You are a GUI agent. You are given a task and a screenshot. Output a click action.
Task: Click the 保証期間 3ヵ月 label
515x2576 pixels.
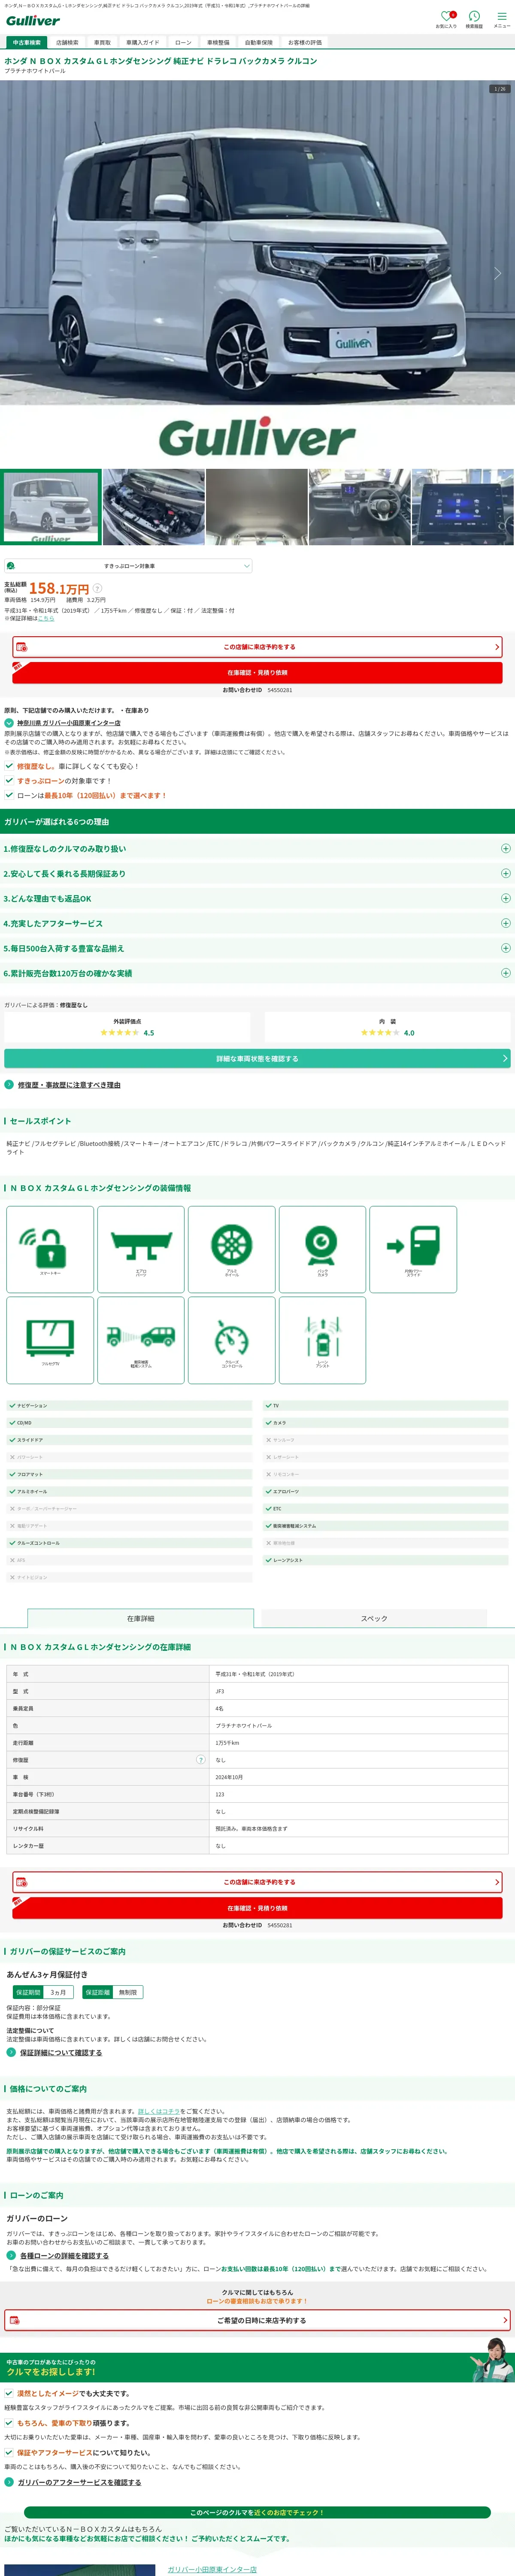42,1992
